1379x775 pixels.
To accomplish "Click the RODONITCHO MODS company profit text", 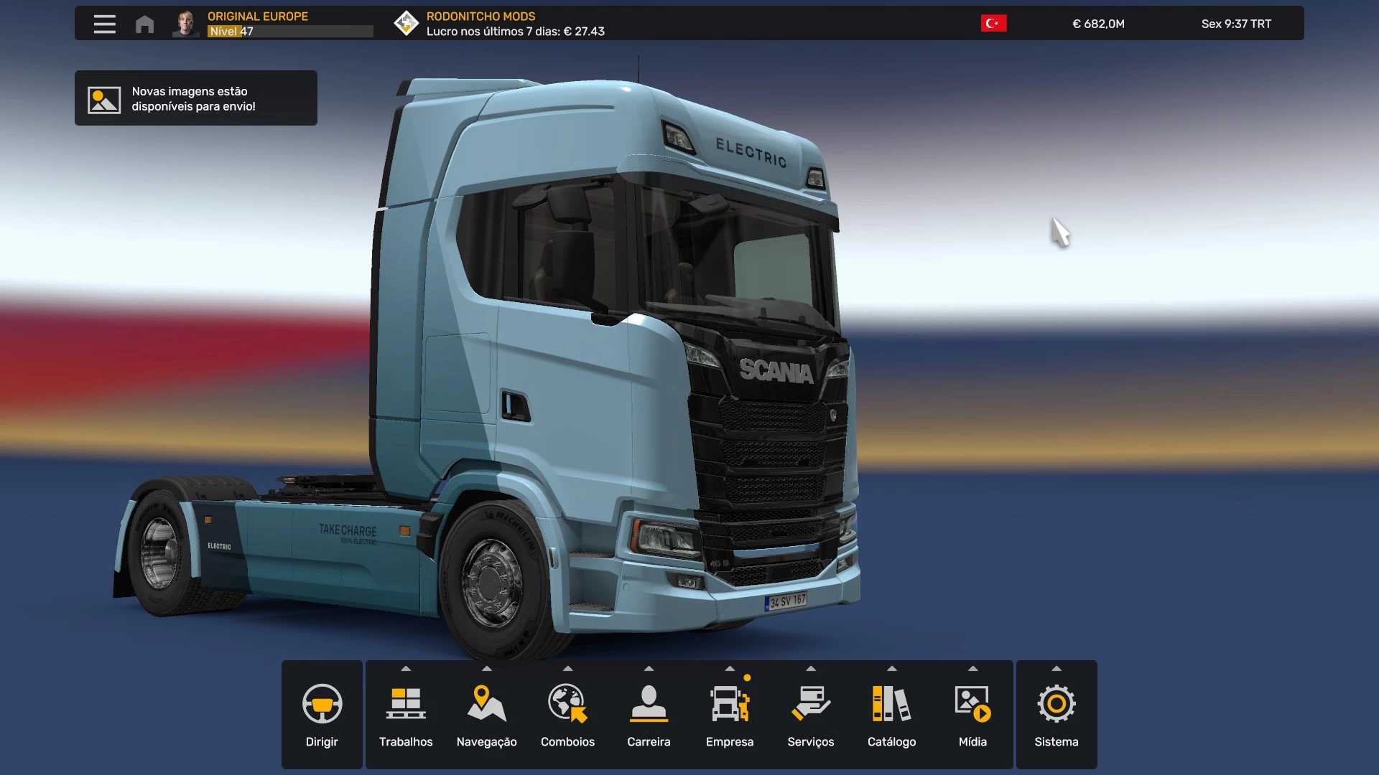I will (515, 24).
